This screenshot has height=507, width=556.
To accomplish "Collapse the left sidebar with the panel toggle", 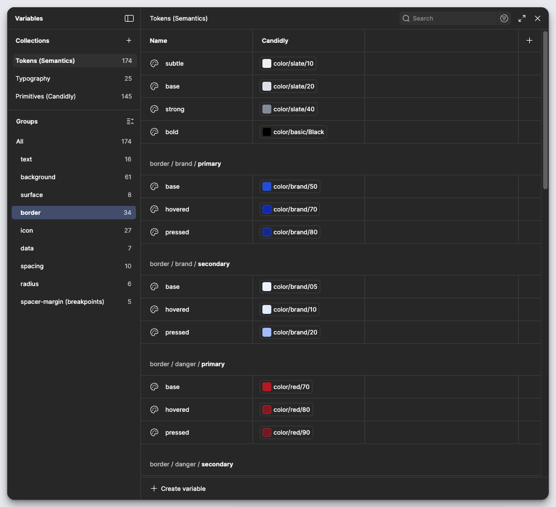I will 129,18.
